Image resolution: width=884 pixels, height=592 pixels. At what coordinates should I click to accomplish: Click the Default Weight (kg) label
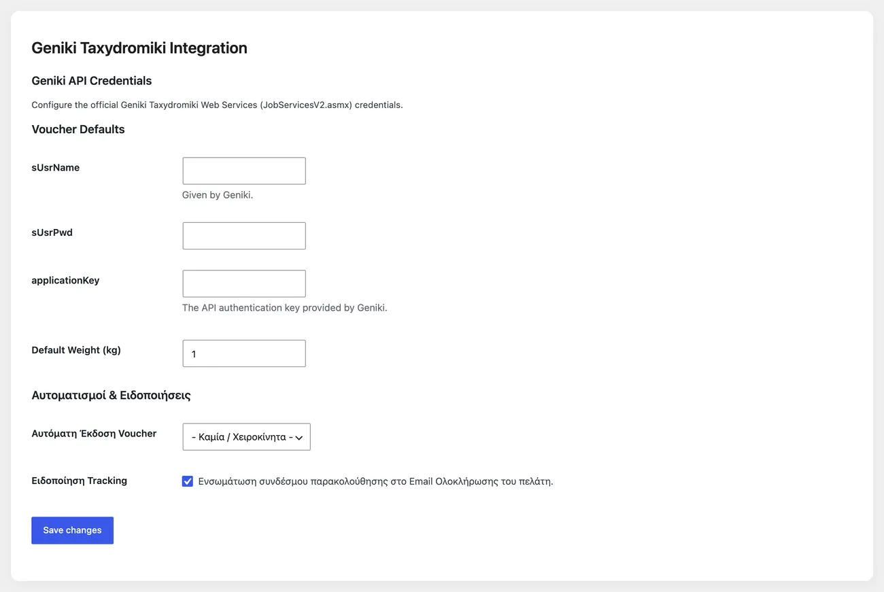tap(76, 350)
